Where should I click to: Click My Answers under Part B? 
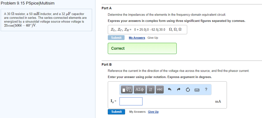click(137, 112)
